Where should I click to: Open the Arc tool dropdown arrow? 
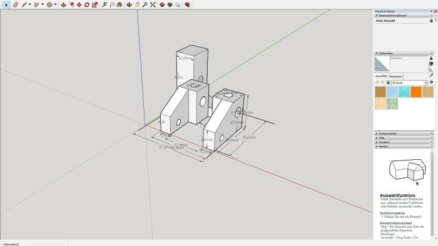(43, 5)
